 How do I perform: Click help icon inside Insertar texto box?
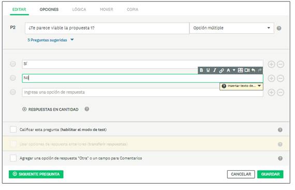click(224, 86)
